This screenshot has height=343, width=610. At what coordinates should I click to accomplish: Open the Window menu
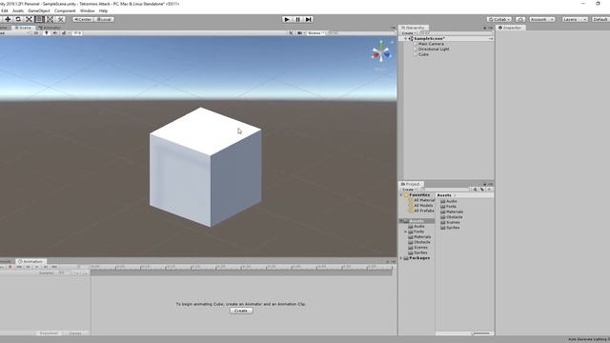click(x=87, y=10)
